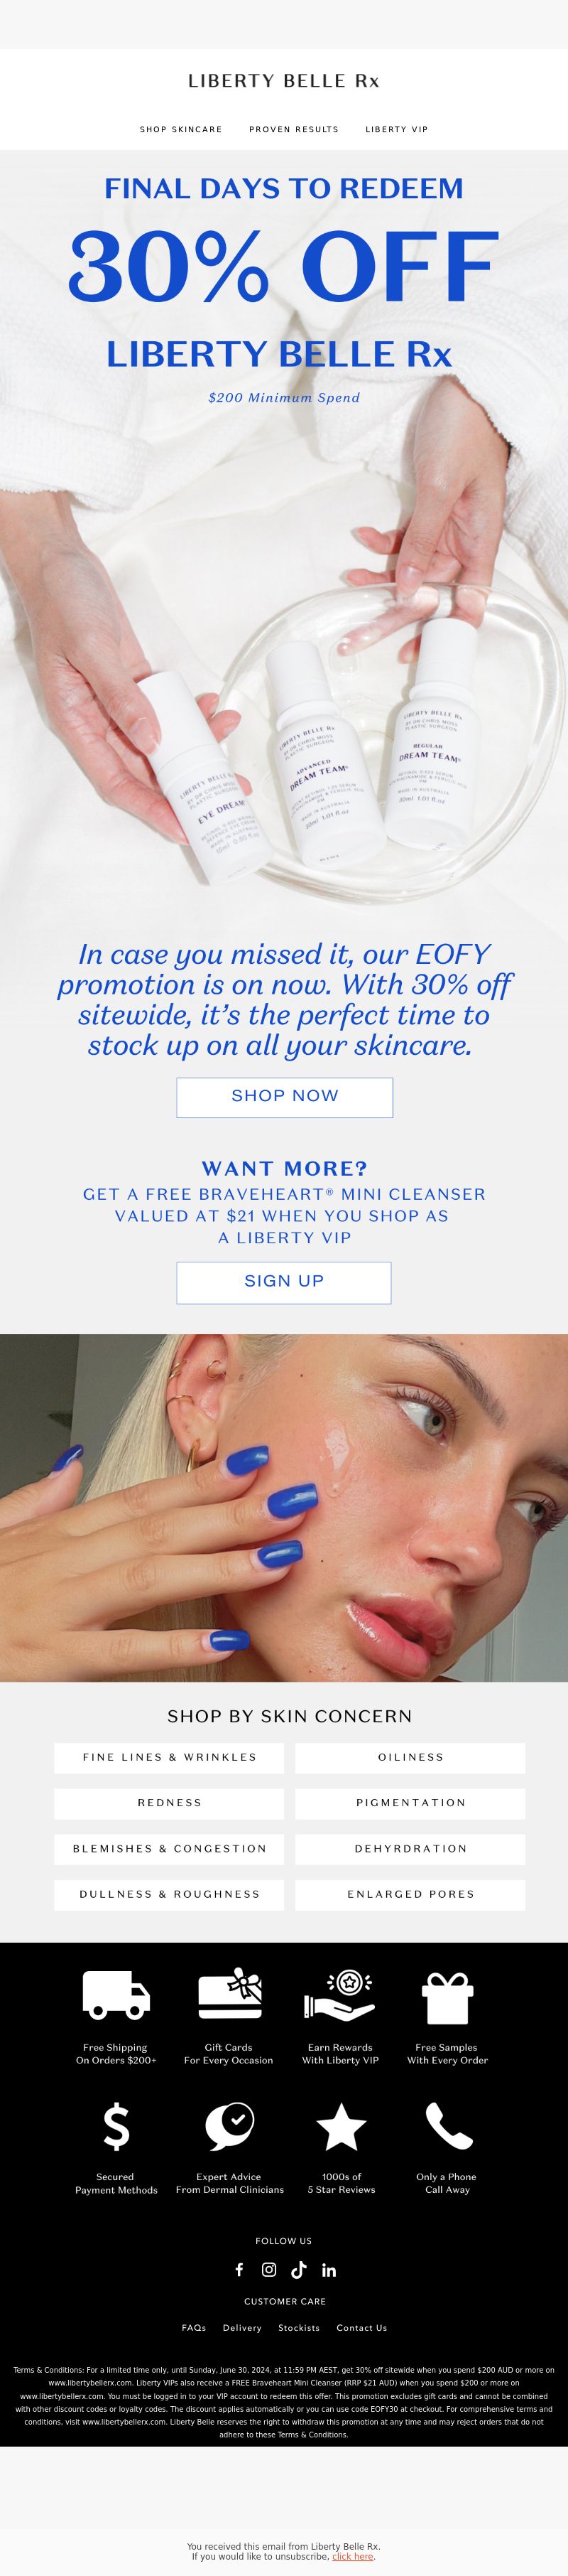Click the Free Samples gift box icon
568x2576 pixels.
tap(447, 1998)
